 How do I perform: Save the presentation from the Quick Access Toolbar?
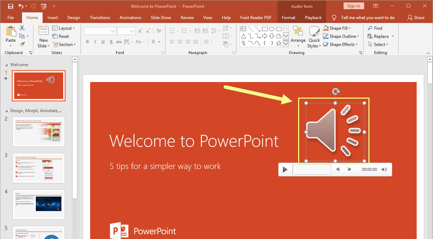[x=10, y=6]
